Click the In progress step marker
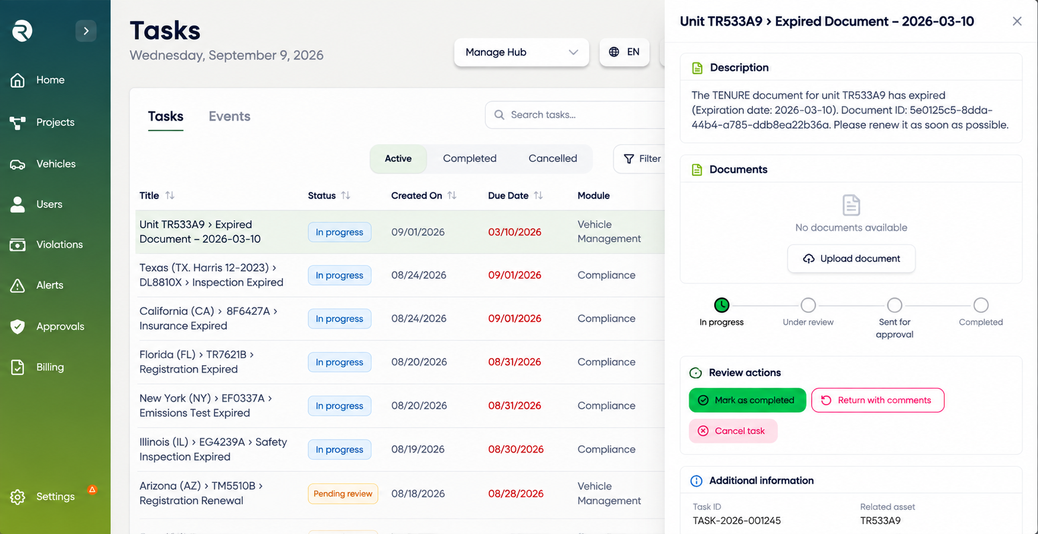Screen dimensions: 1038x534 tap(721, 305)
